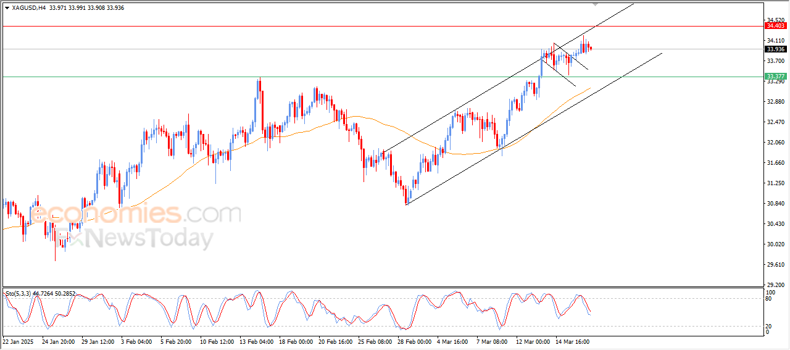Screen dimensions: 790x350
Task: Click the stochastic 20 level label
Action: click(x=769, y=325)
